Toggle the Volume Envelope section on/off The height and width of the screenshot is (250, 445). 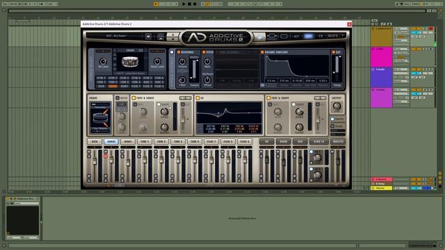pyautogui.click(x=262, y=52)
